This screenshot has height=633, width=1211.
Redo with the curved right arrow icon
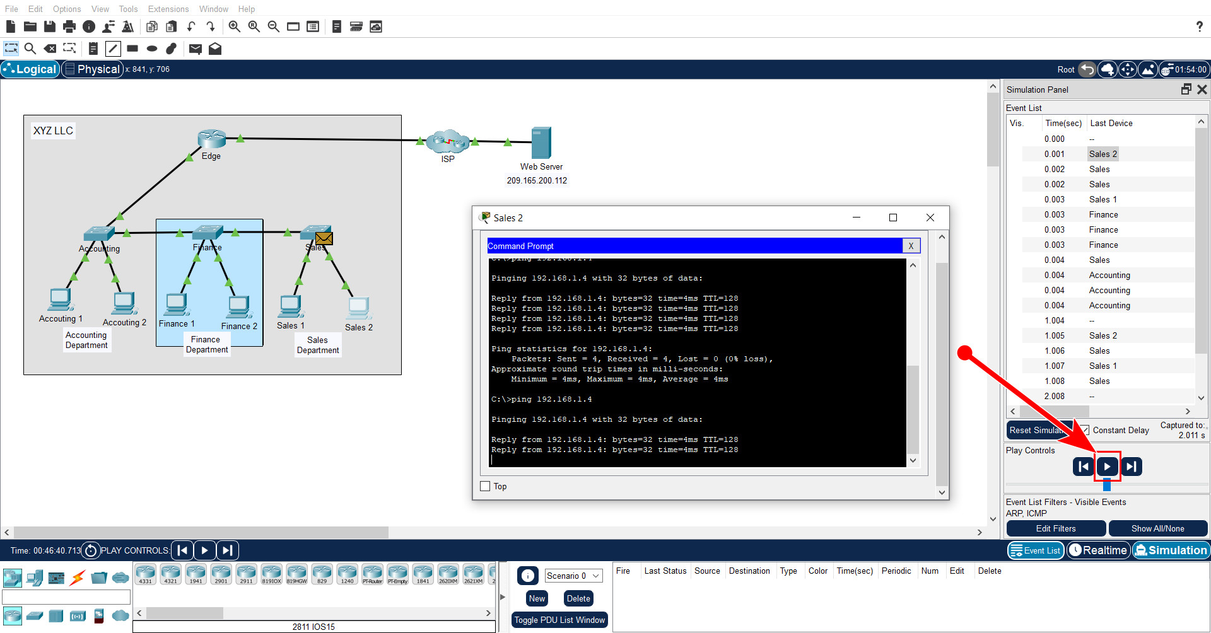point(211,26)
